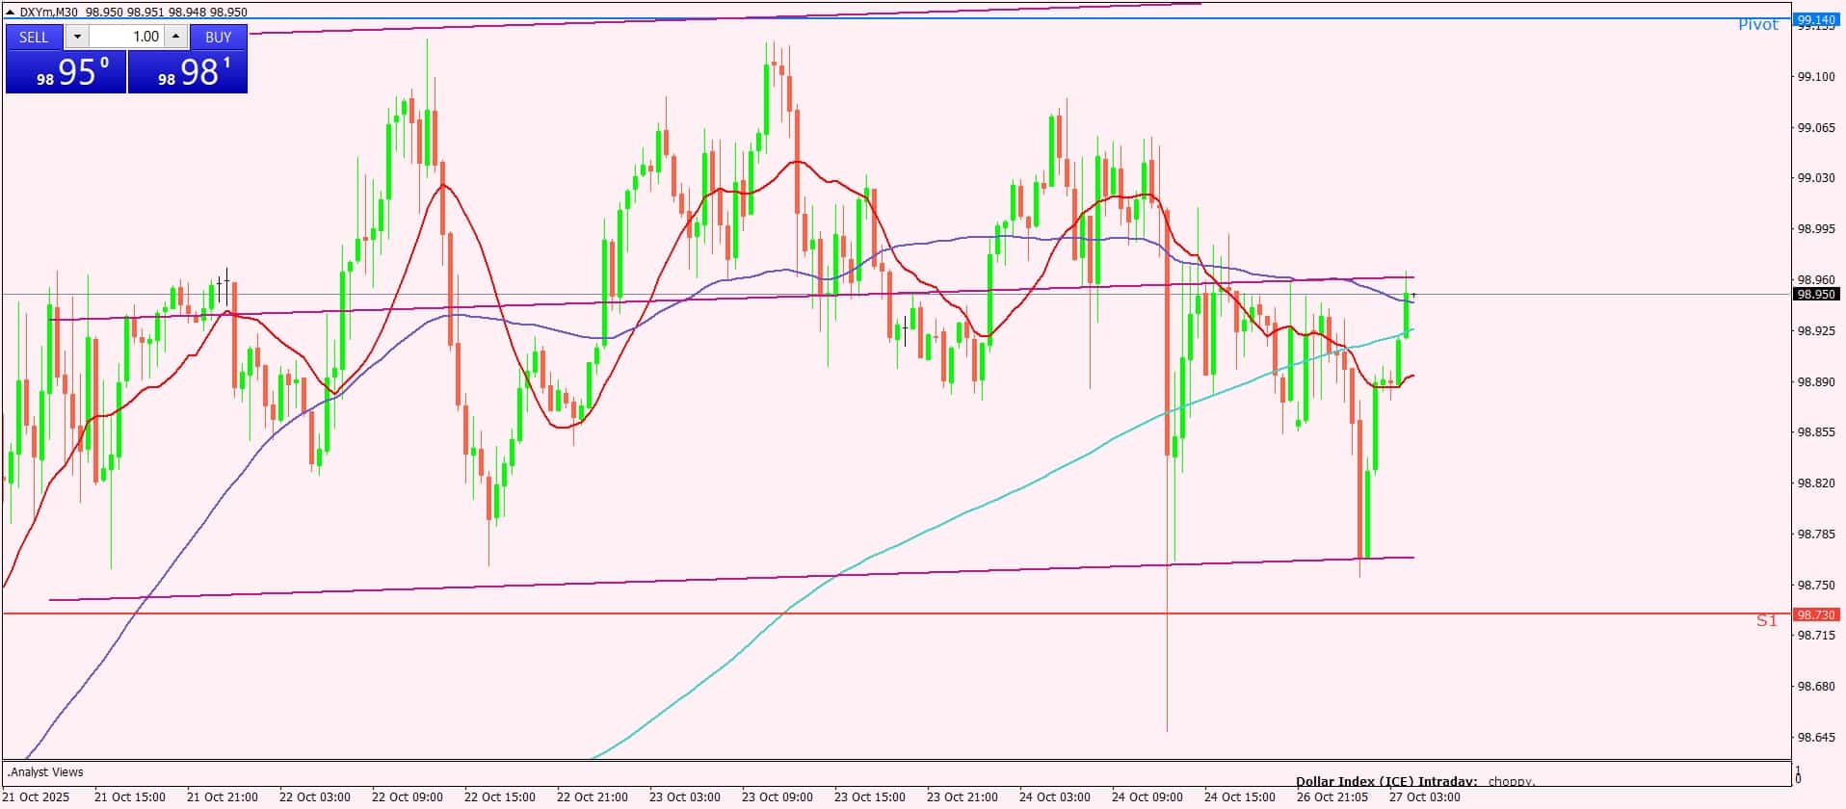Click the SELL button
This screenshot has height=809, width=1846.
point(34,37)
